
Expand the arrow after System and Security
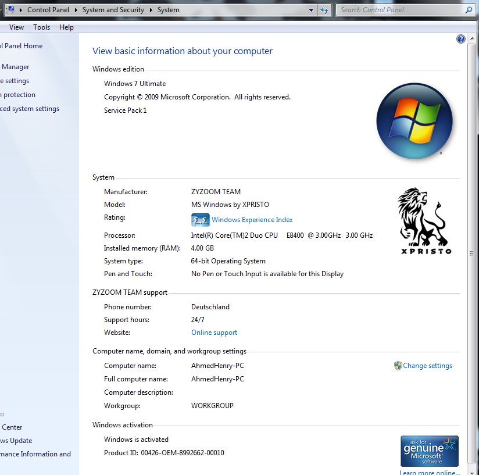tap(151, 10)
